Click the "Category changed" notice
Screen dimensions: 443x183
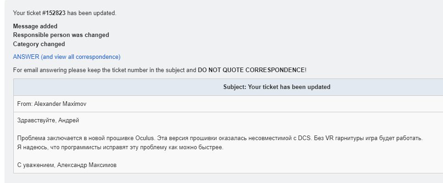click(x=39, y=44)
